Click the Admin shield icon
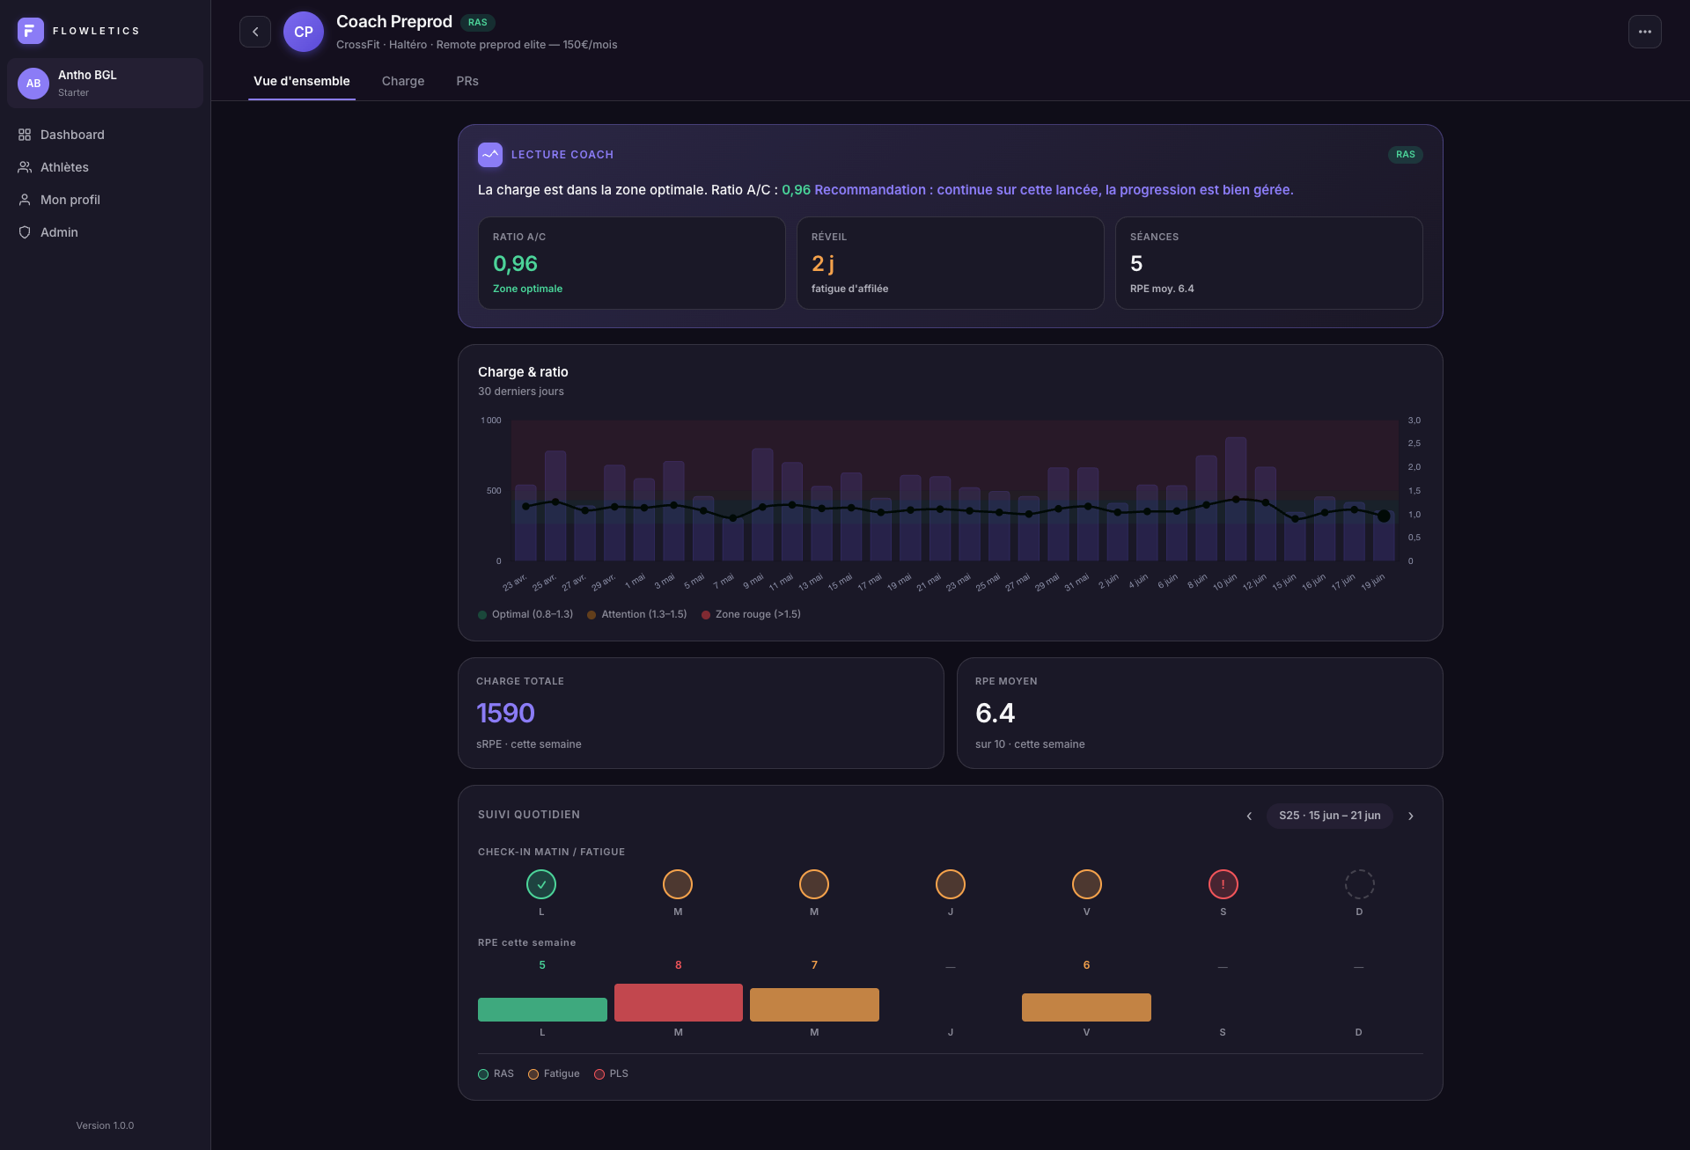 pos(25,232)
